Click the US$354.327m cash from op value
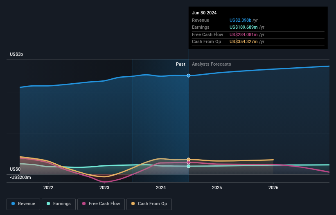This screenshot has height=215, width=336. click(x=244, y=42)
